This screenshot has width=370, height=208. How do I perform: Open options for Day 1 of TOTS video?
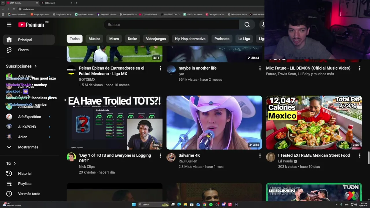coord(160,156)
